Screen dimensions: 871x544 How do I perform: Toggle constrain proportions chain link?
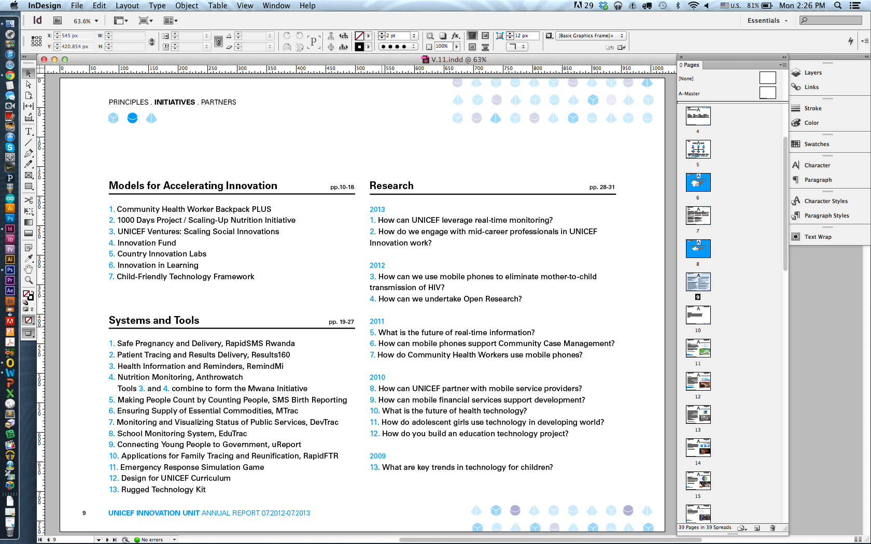click(218, 41)
